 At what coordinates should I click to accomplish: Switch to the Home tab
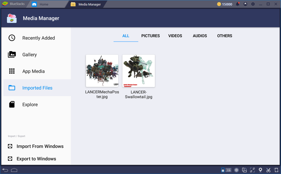(44, 4)
